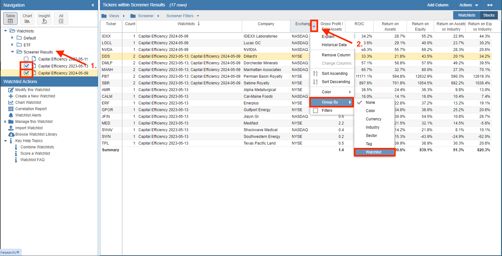Collapse the Watchlists tree node
This screenshot has height=256, width=502.
click(x=5, y=31)
